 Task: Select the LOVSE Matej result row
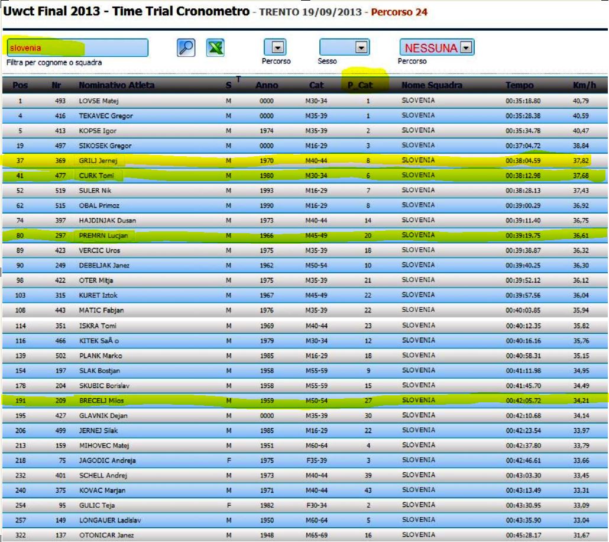(305, 101)
